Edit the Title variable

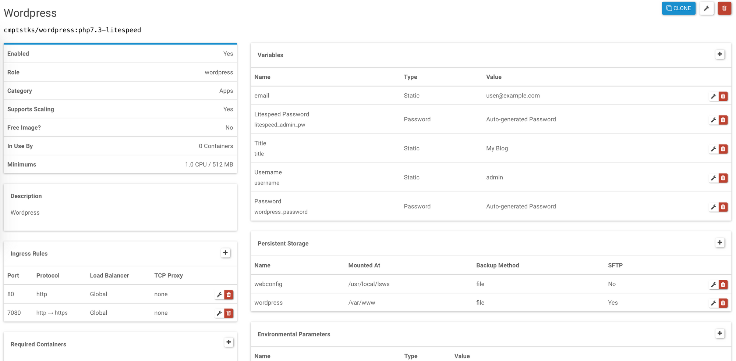[x=714, y=149]
